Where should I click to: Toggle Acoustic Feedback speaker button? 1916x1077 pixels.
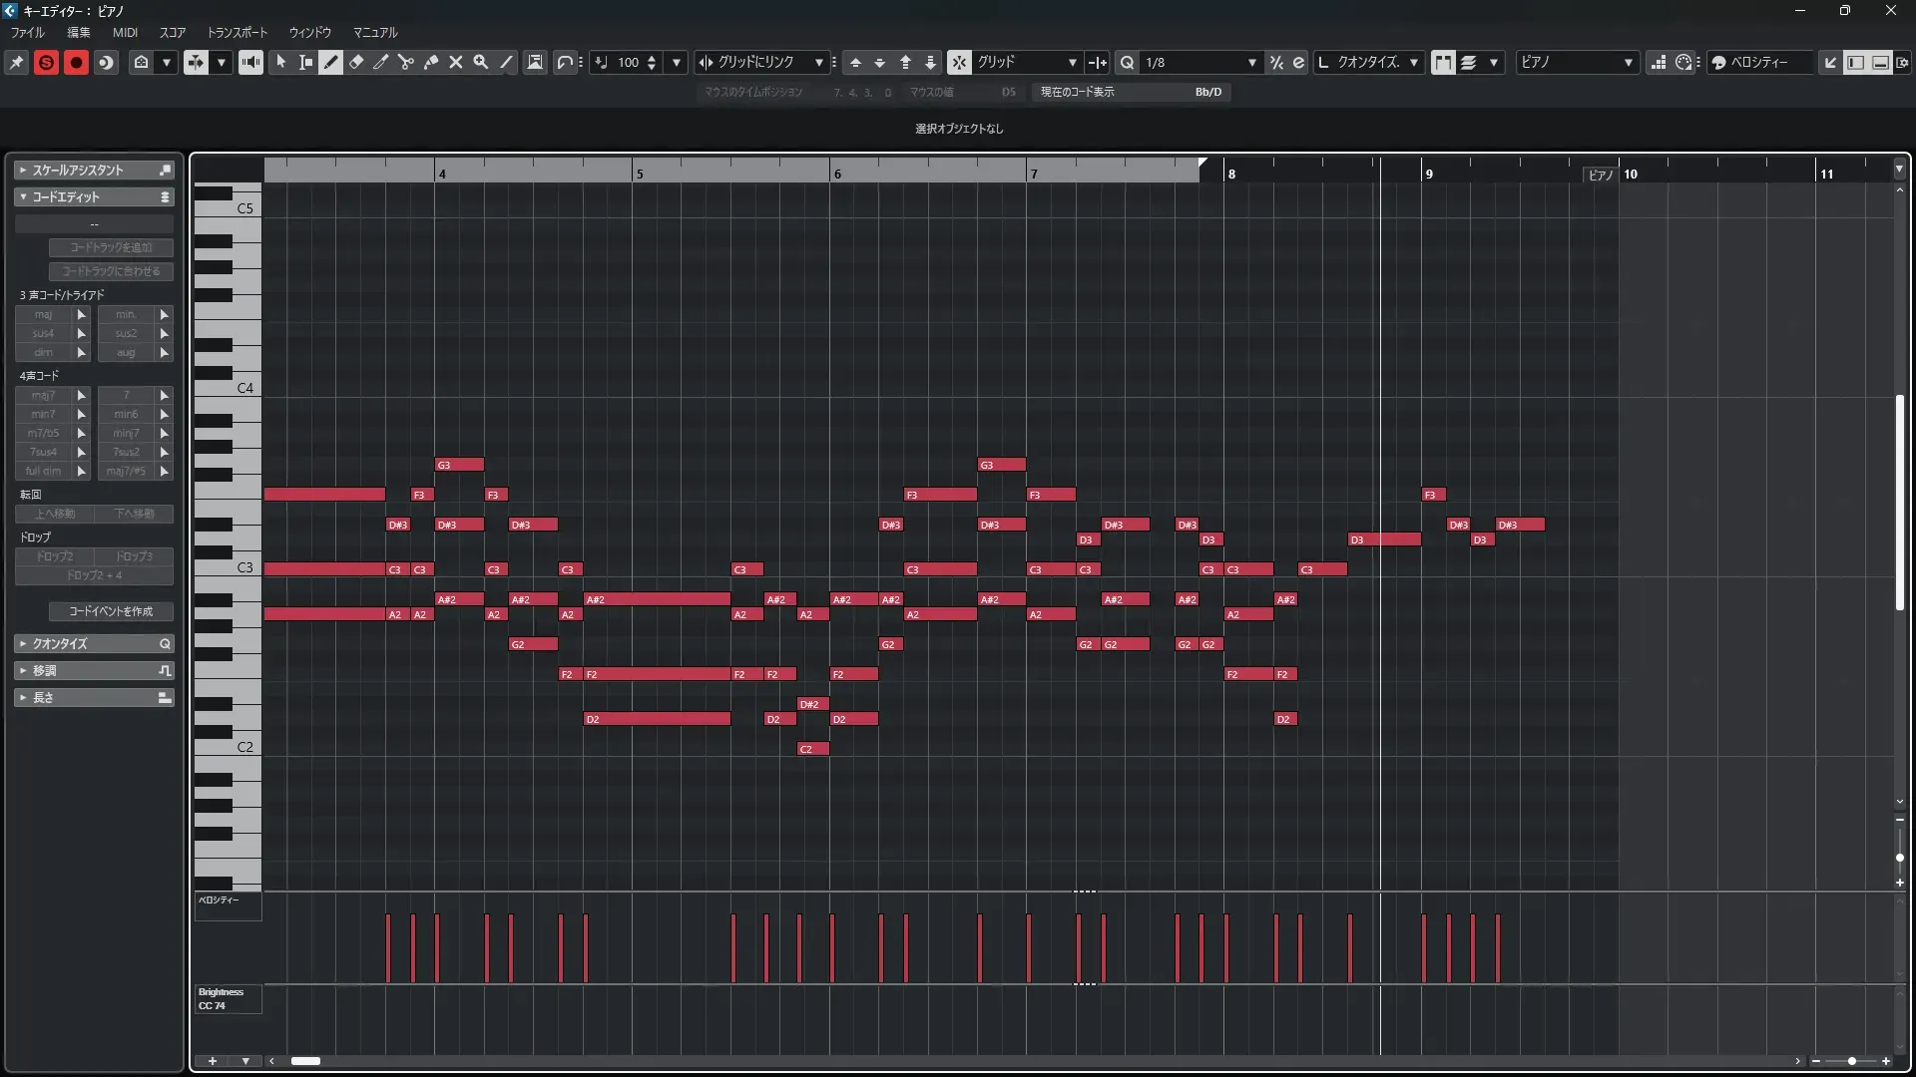[x=250, y=62]
